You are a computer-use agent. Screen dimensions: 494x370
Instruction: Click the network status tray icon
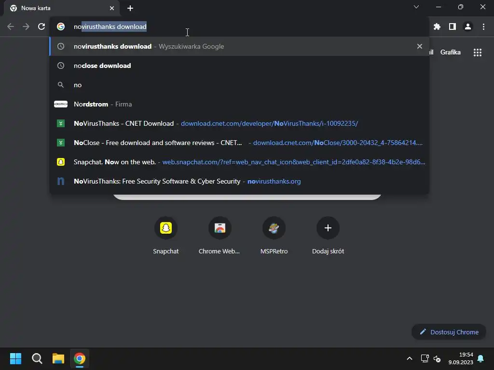[x=425, y=358]
